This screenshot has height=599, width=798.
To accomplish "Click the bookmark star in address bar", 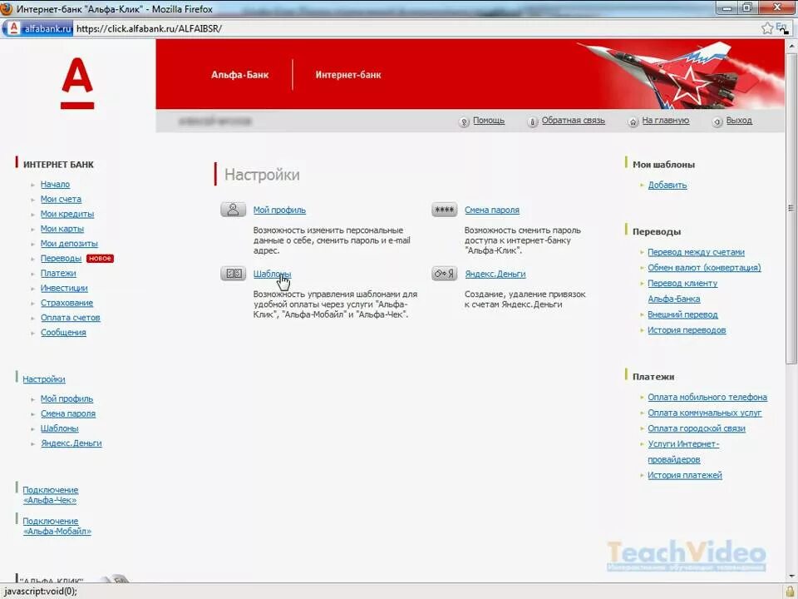I will tap(767, 28).
